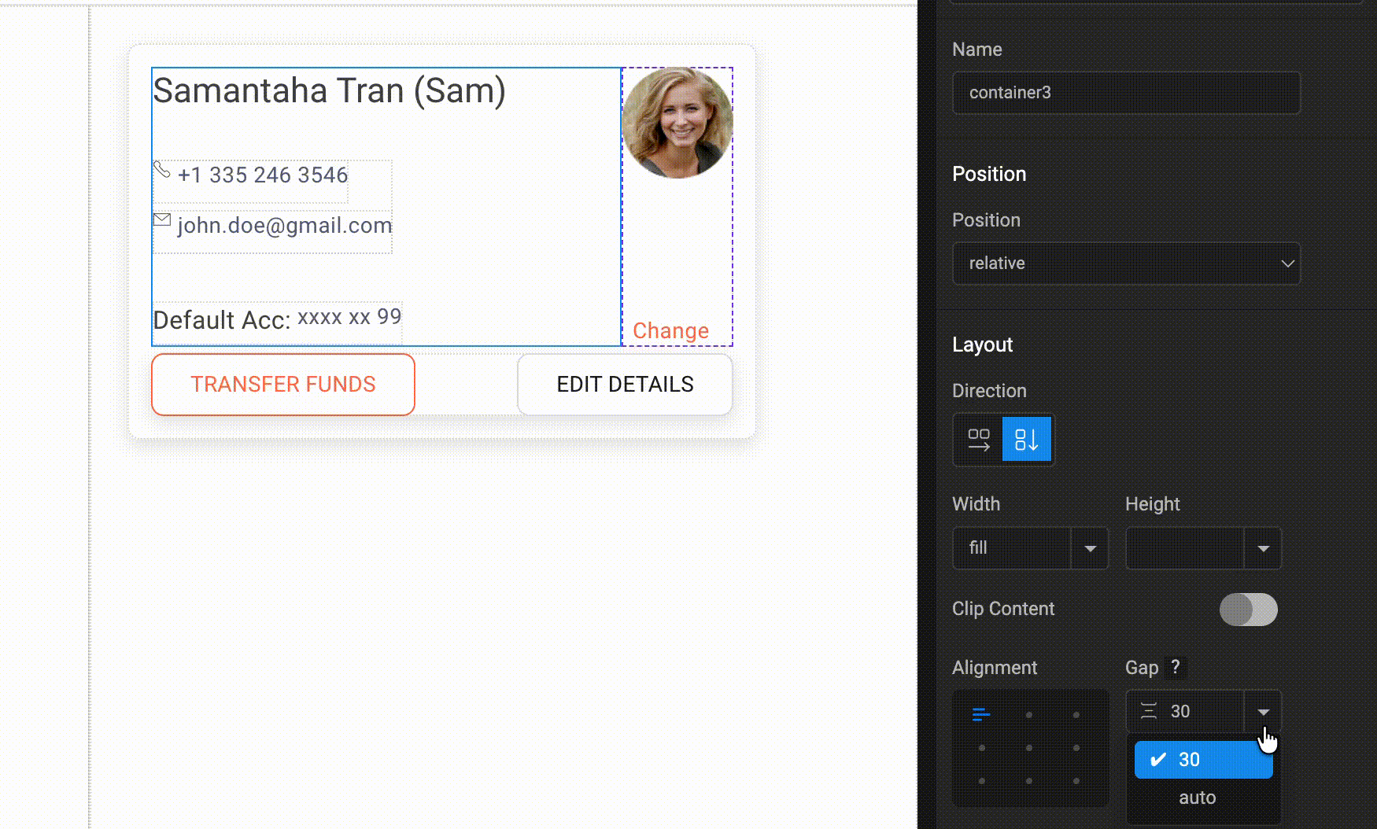
Task: Click the phone icon beside +1 335 246 3546
Action: pos(163,169)
